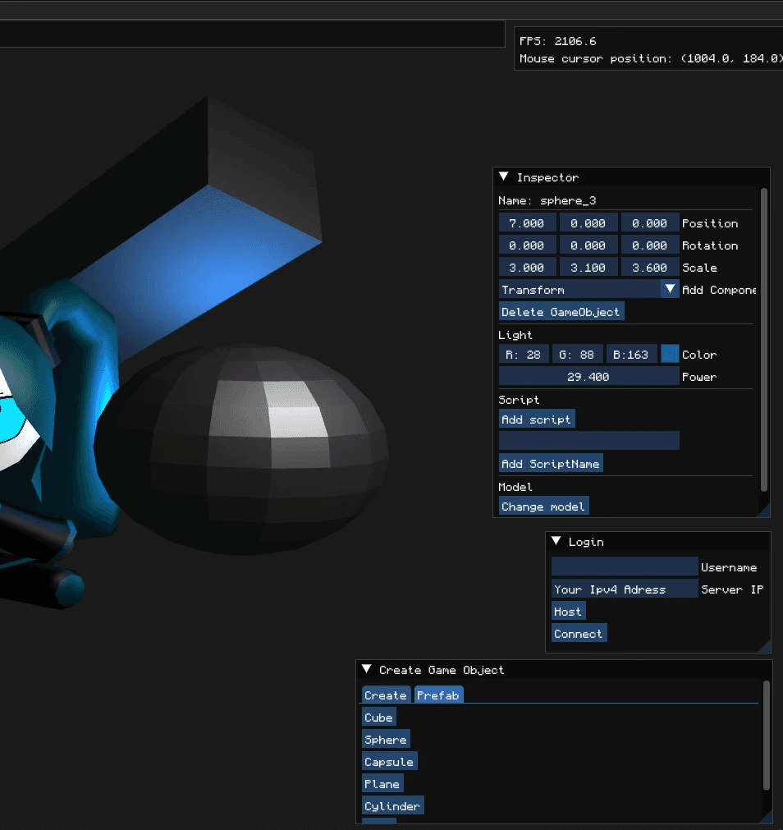Create a Sphere object

[x=386, y=740]
